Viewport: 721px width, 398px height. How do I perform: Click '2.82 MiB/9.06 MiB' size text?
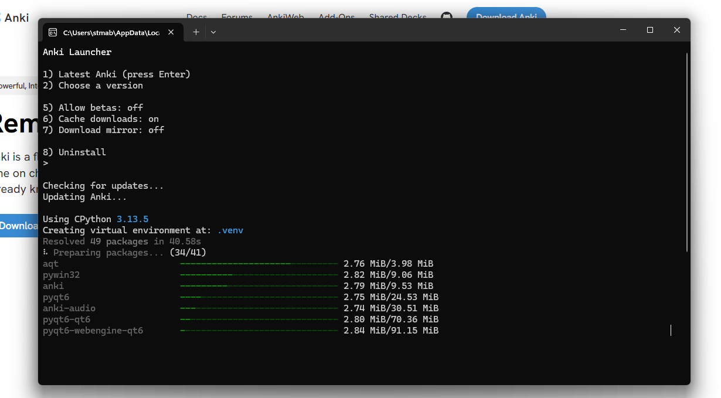[389, 275]
